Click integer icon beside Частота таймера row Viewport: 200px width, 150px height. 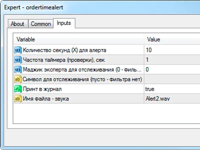click(18, 60)
